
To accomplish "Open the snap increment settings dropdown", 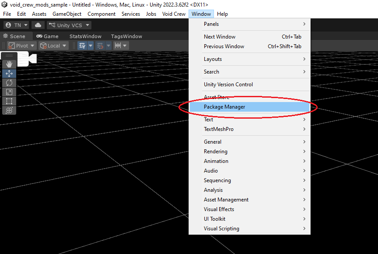I will (121, 46).
